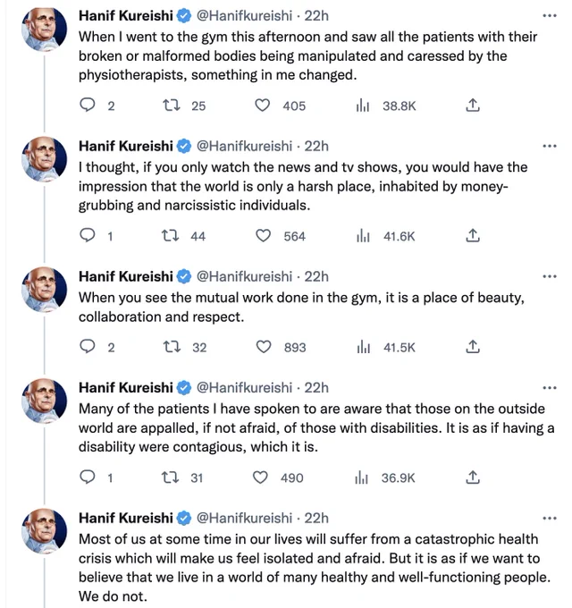Share the first tweet about physiotherapists

(x=473, y=106)
